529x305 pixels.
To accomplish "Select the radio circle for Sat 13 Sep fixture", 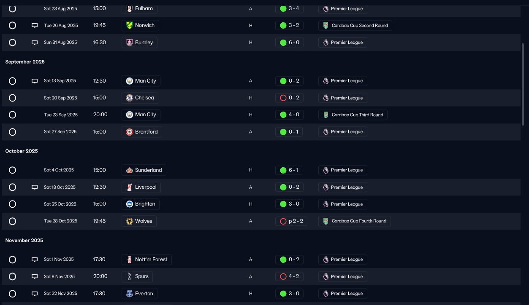I will point(12,81).
